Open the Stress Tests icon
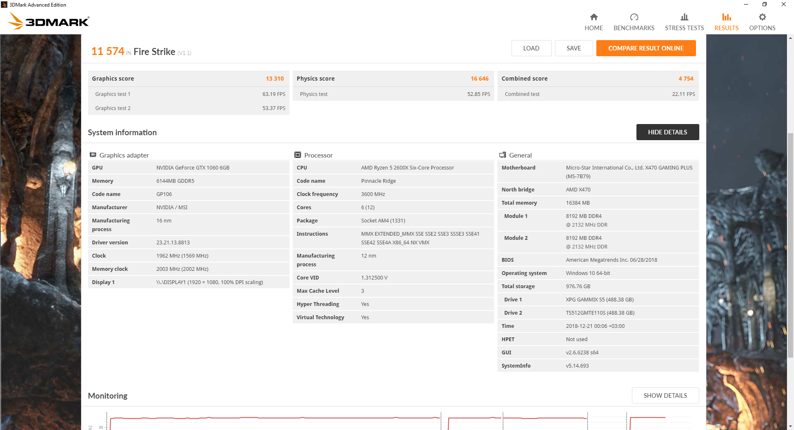The width and height of the screenshot is (794, 430). tap(684, 17)
